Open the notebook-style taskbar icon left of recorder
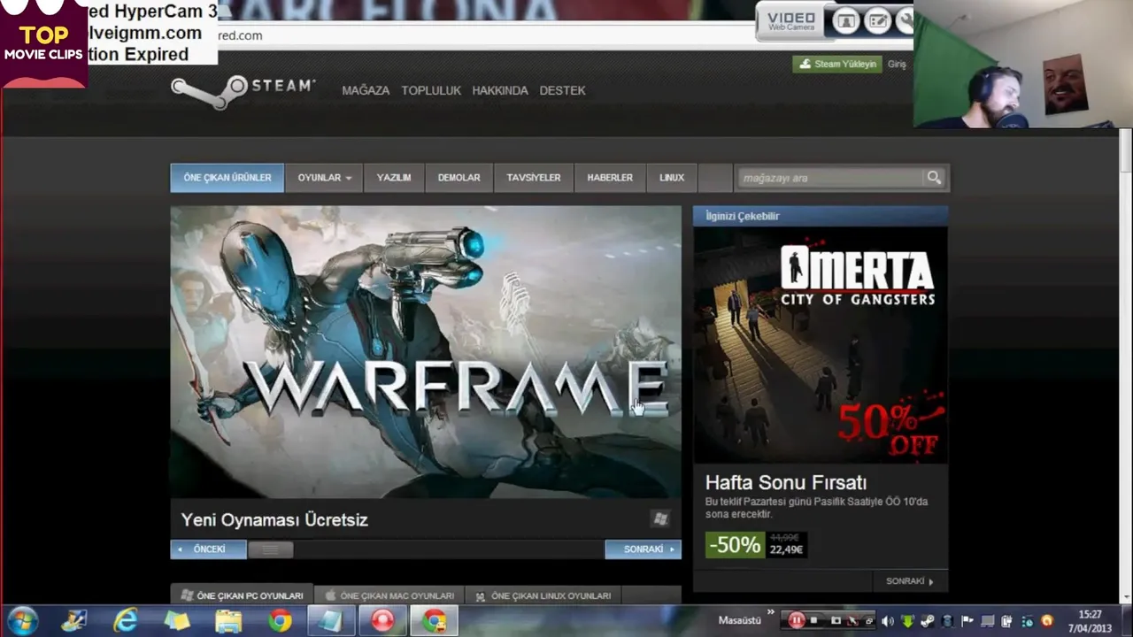 point(331,621)
